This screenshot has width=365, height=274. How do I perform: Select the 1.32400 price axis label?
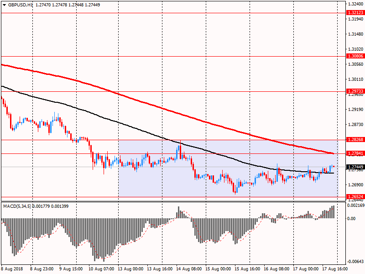pyautogui.click(x=356, y=4)
